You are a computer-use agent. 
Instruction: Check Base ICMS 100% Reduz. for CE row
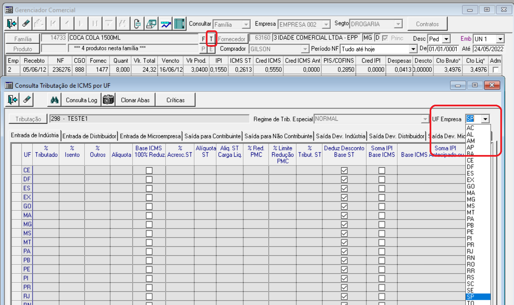tap(149, 170)
